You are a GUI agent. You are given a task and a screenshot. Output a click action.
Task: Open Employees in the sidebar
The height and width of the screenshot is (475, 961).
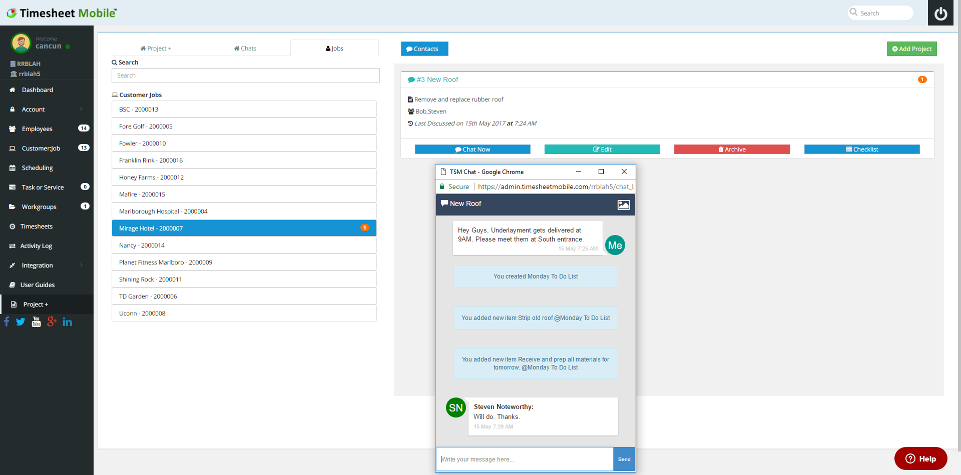pos(47,129)
